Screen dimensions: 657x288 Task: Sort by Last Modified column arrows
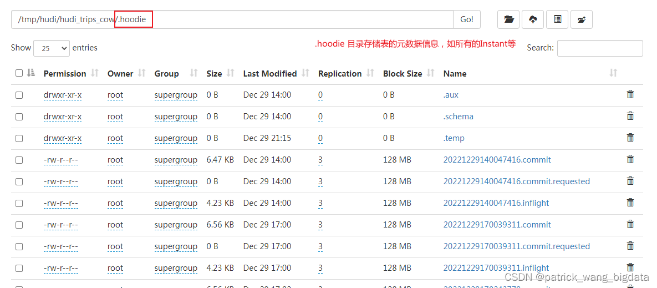[305, 73]
